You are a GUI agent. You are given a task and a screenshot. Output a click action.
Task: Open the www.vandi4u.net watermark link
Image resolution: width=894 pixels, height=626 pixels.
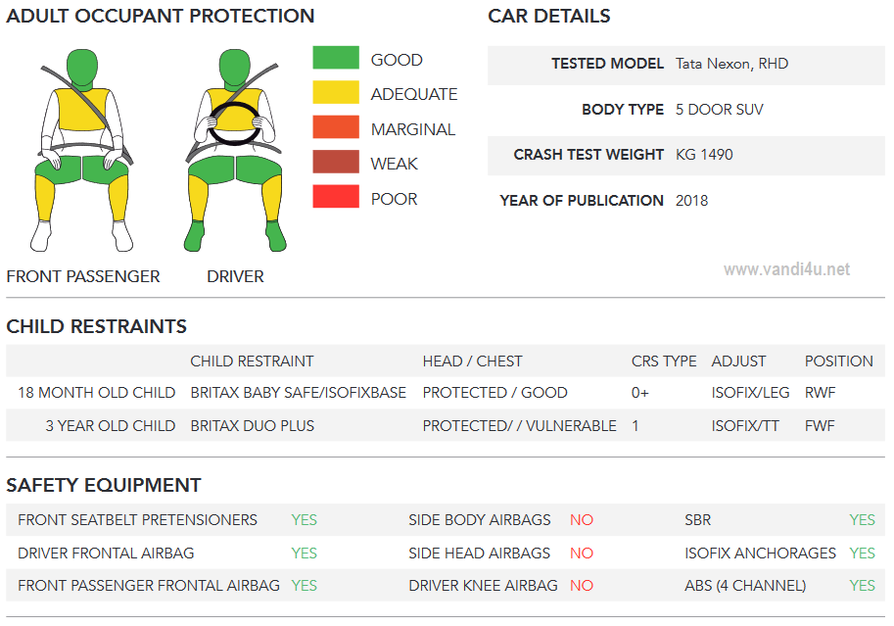point(787,269)
